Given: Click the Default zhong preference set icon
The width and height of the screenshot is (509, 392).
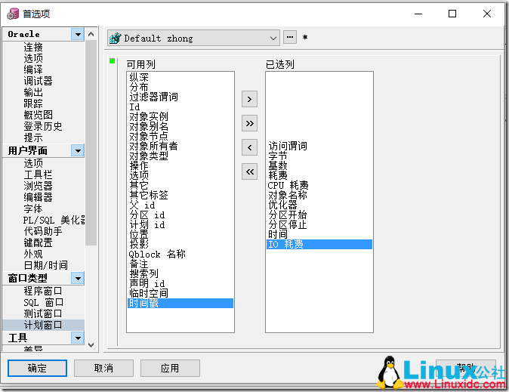Looking at the screenshot, I should click(x=116, y=38).
